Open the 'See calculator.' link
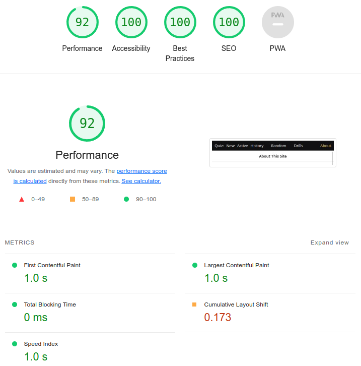The image size is (361, 366). pos(141,181)
